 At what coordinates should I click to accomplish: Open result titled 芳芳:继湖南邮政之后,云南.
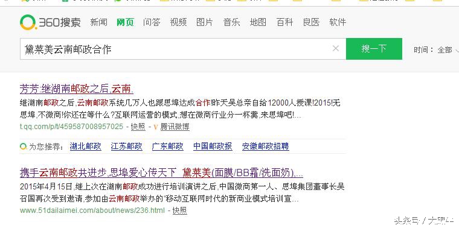pos(77,89)
